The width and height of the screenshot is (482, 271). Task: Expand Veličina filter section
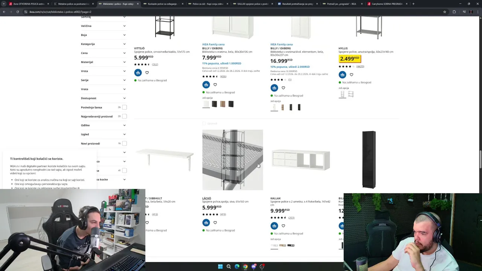(103, 26)
